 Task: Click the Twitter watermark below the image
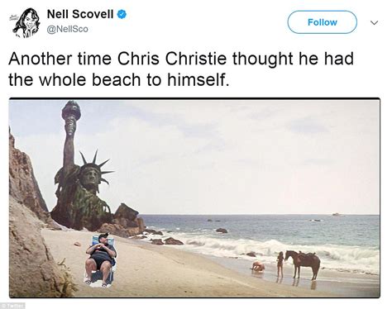[x=13, y=306]
